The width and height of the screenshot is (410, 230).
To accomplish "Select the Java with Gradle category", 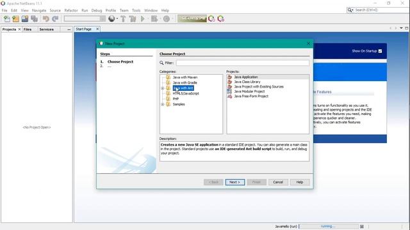I will [x=185, y=82].
